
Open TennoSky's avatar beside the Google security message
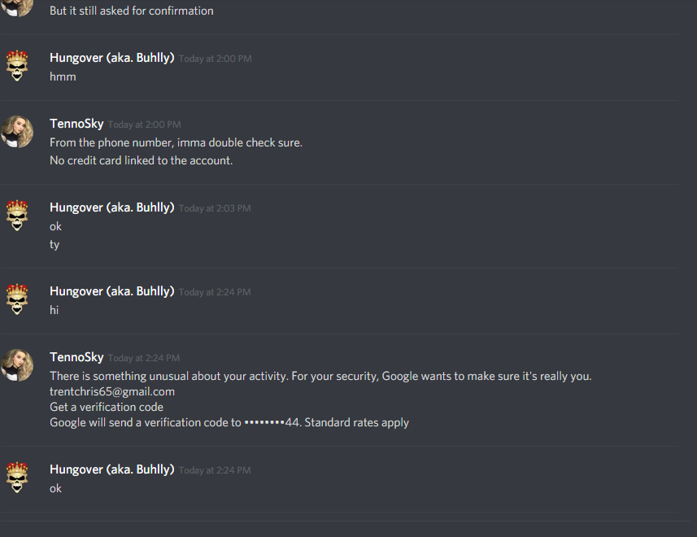point(17,365)
